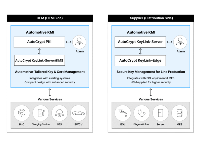Click the EOL label
The width and height of the screenshot is (201, 147).
pos(123,124)
